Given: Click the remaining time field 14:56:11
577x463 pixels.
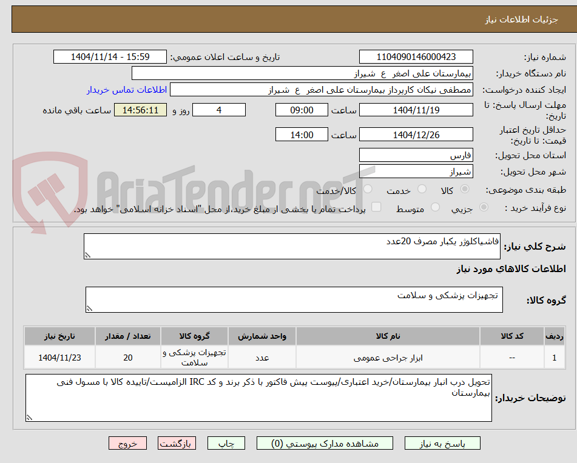Looking at the screenshot, I should point(140,110).
